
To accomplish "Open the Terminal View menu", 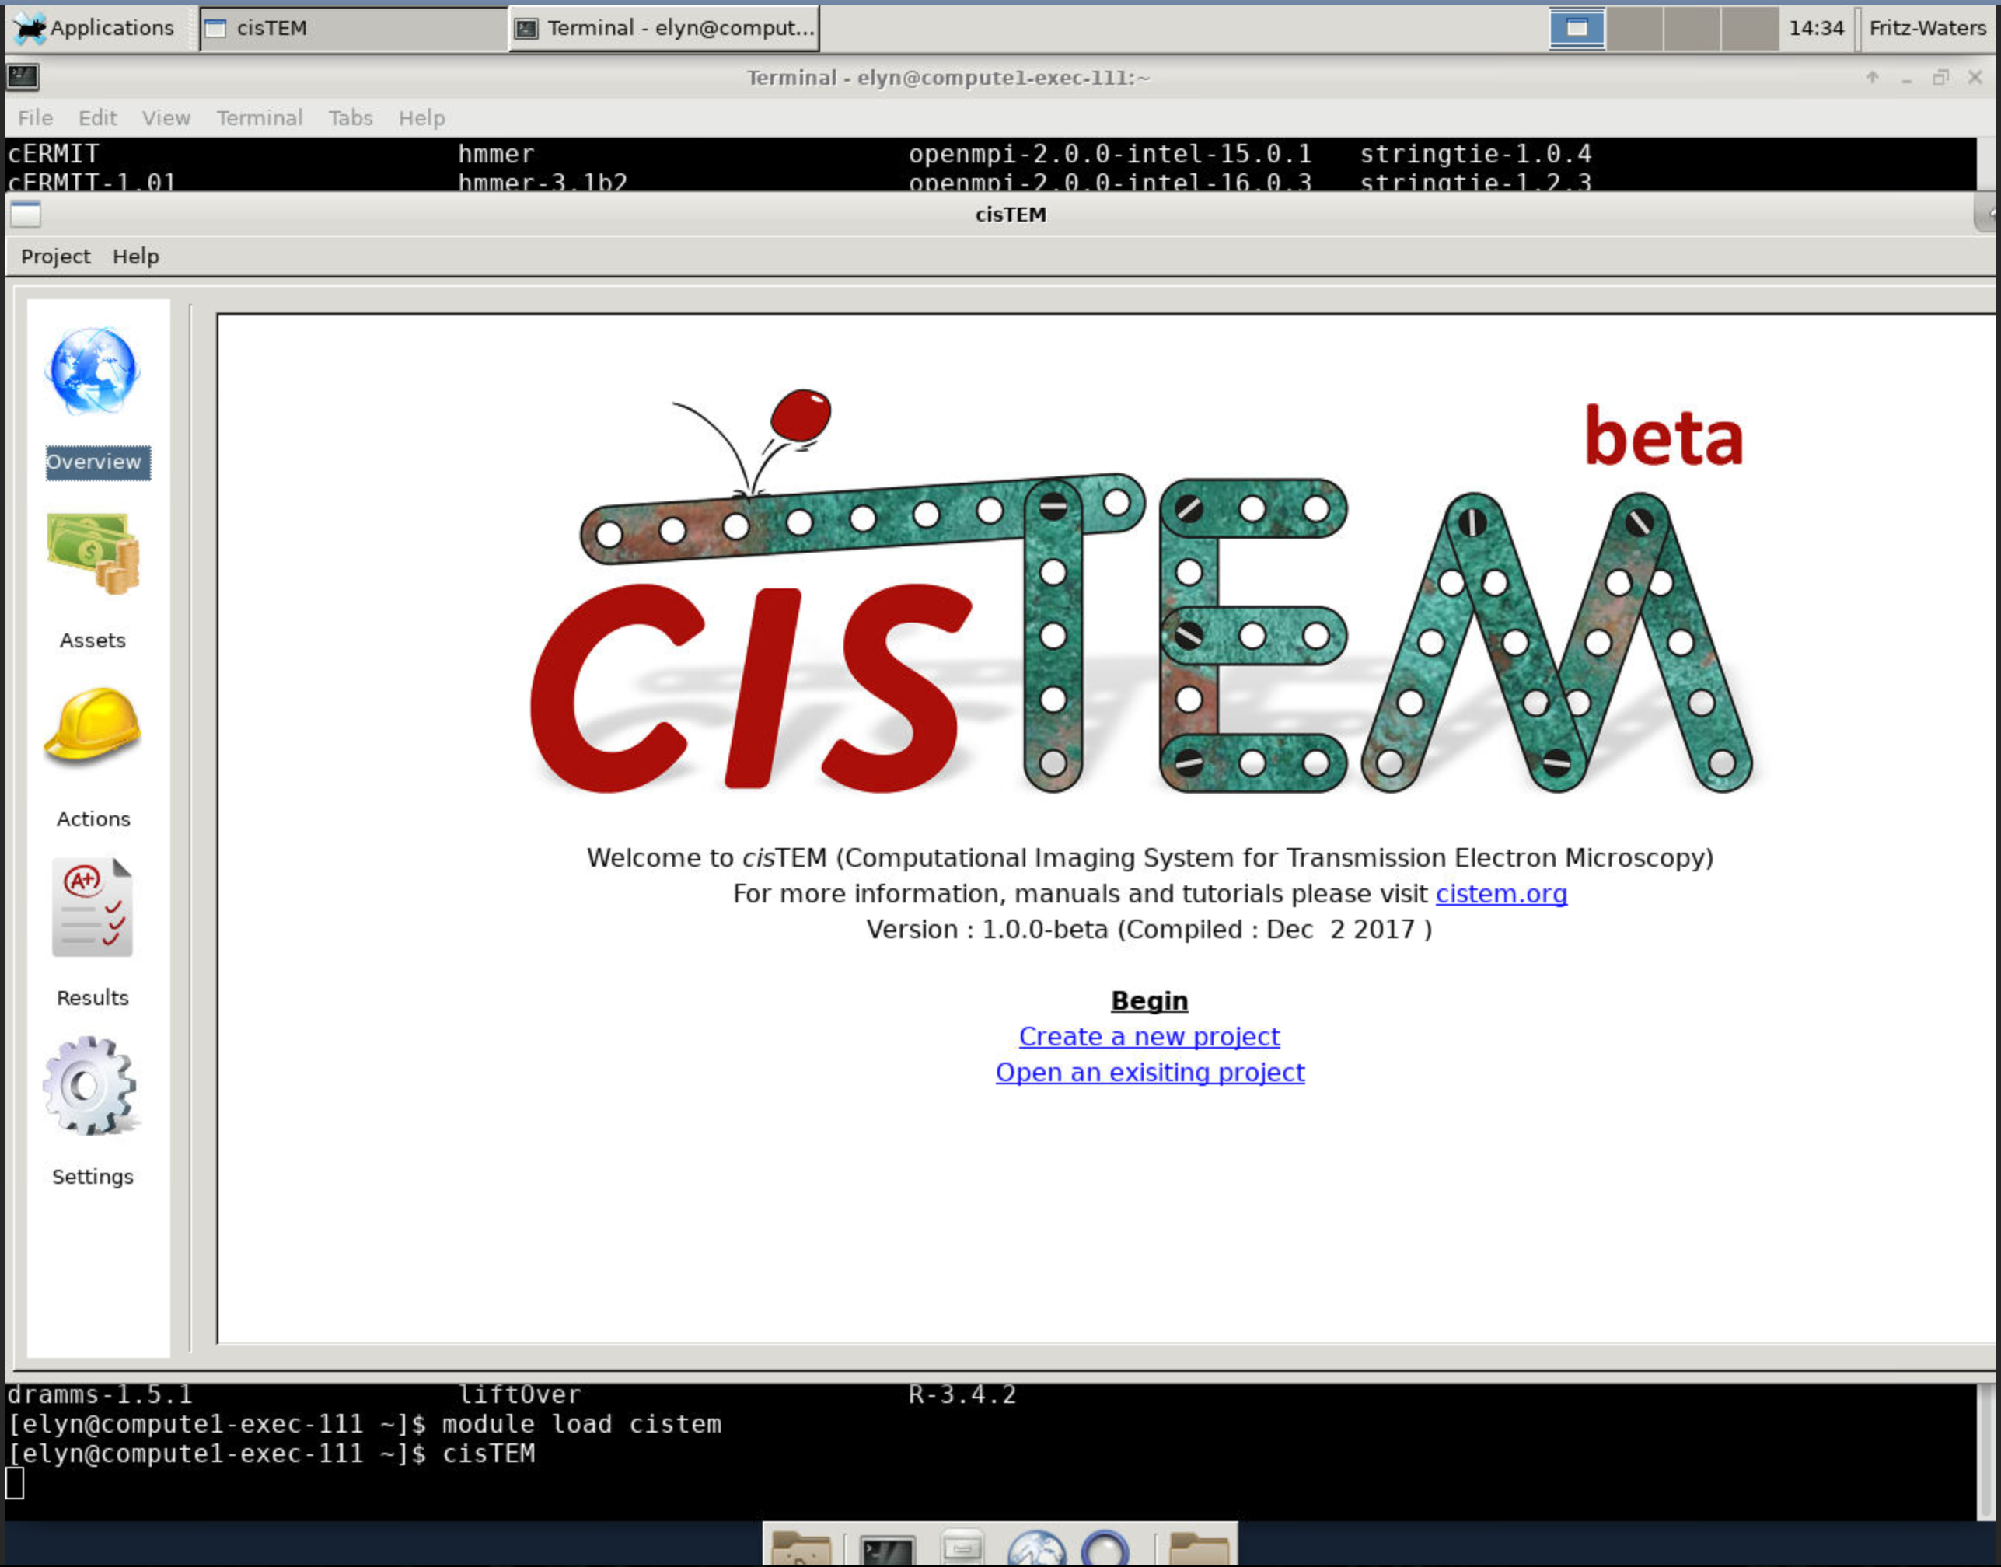I will (x=166, y=118).
